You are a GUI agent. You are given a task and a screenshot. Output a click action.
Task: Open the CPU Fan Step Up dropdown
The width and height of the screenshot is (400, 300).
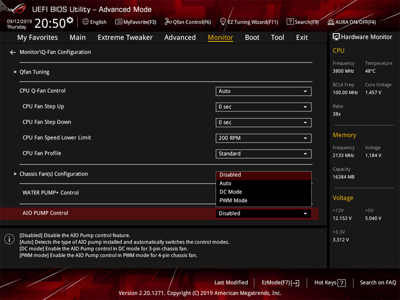pyautogui.click(x=263, y=107)
